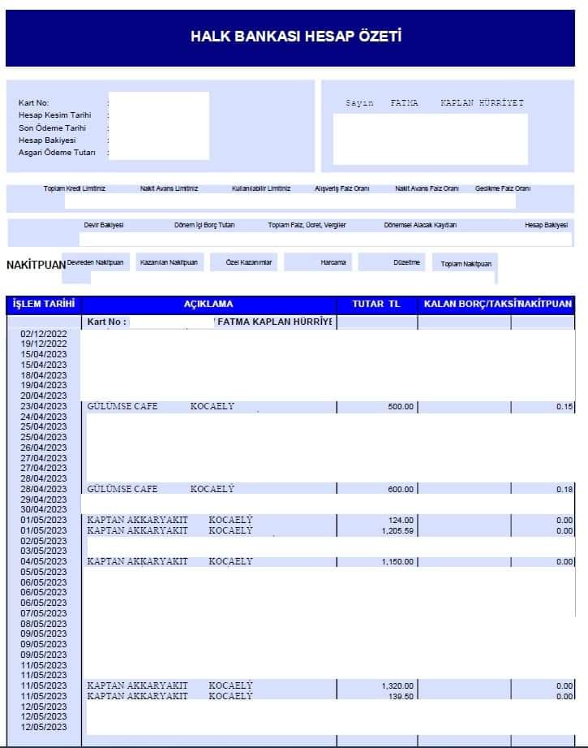Click the Kazanılan Nakitpuan box
The height and width of the screenshot is (748, 588).
[x=170, y=262]
